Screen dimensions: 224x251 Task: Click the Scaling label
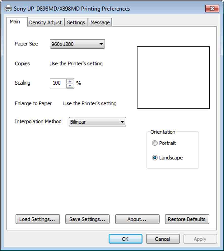coord(23,83)
